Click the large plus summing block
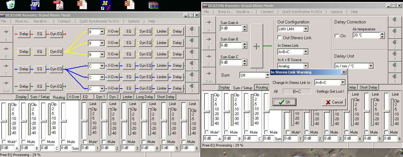 (257, 46)
